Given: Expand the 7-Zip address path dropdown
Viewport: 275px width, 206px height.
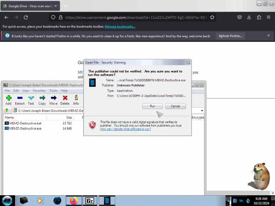Looking at the screenshot, I should coord(202,111).
